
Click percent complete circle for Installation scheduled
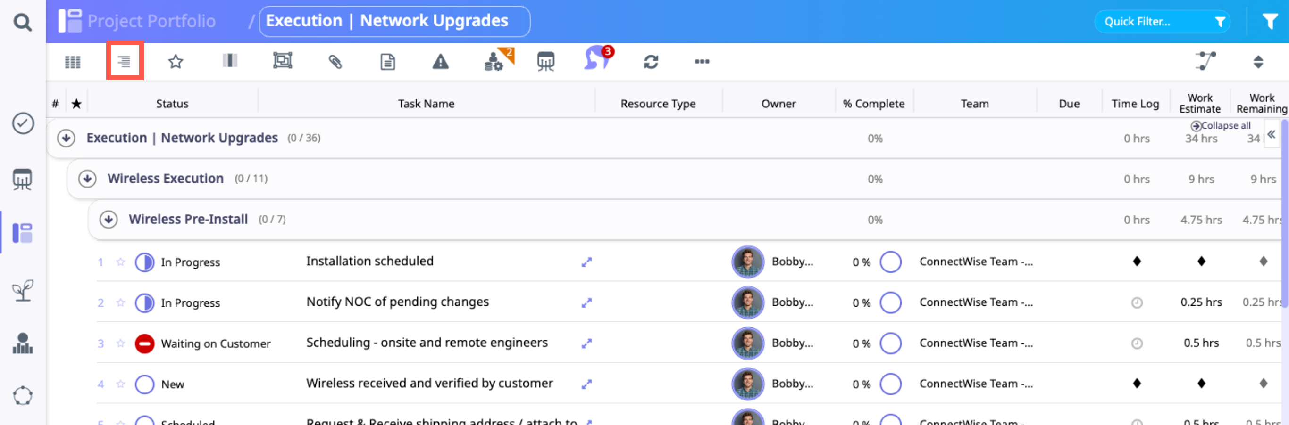click(890, 262)
